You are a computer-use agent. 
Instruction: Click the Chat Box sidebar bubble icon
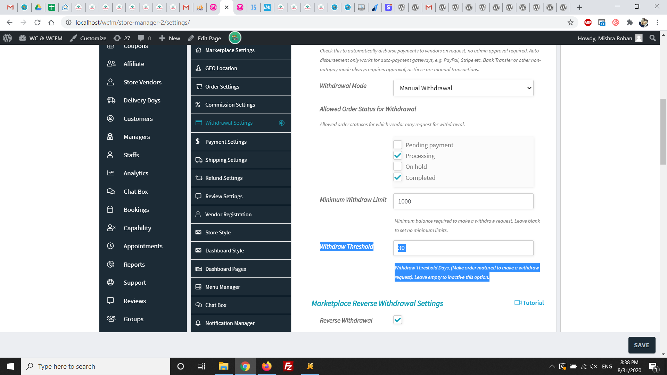point(111,191)
